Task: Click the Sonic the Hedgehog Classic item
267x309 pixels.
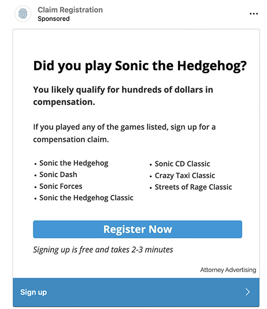Action: (x=86, y=198)
